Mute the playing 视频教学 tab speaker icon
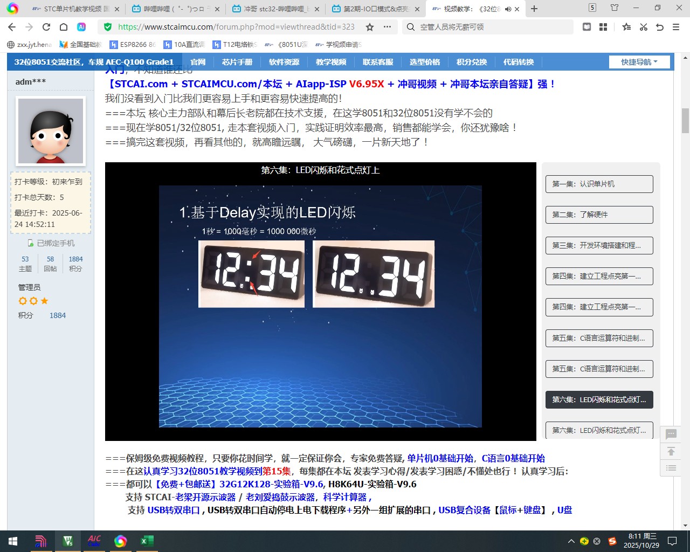The width and height of the screenshot is (690, 552). 507,9
